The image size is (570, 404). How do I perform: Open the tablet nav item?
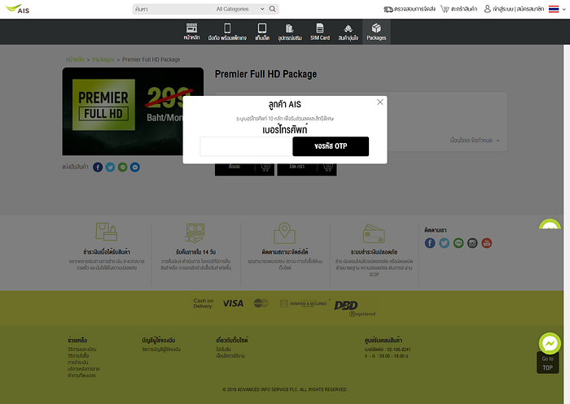(x=262, y=32)
